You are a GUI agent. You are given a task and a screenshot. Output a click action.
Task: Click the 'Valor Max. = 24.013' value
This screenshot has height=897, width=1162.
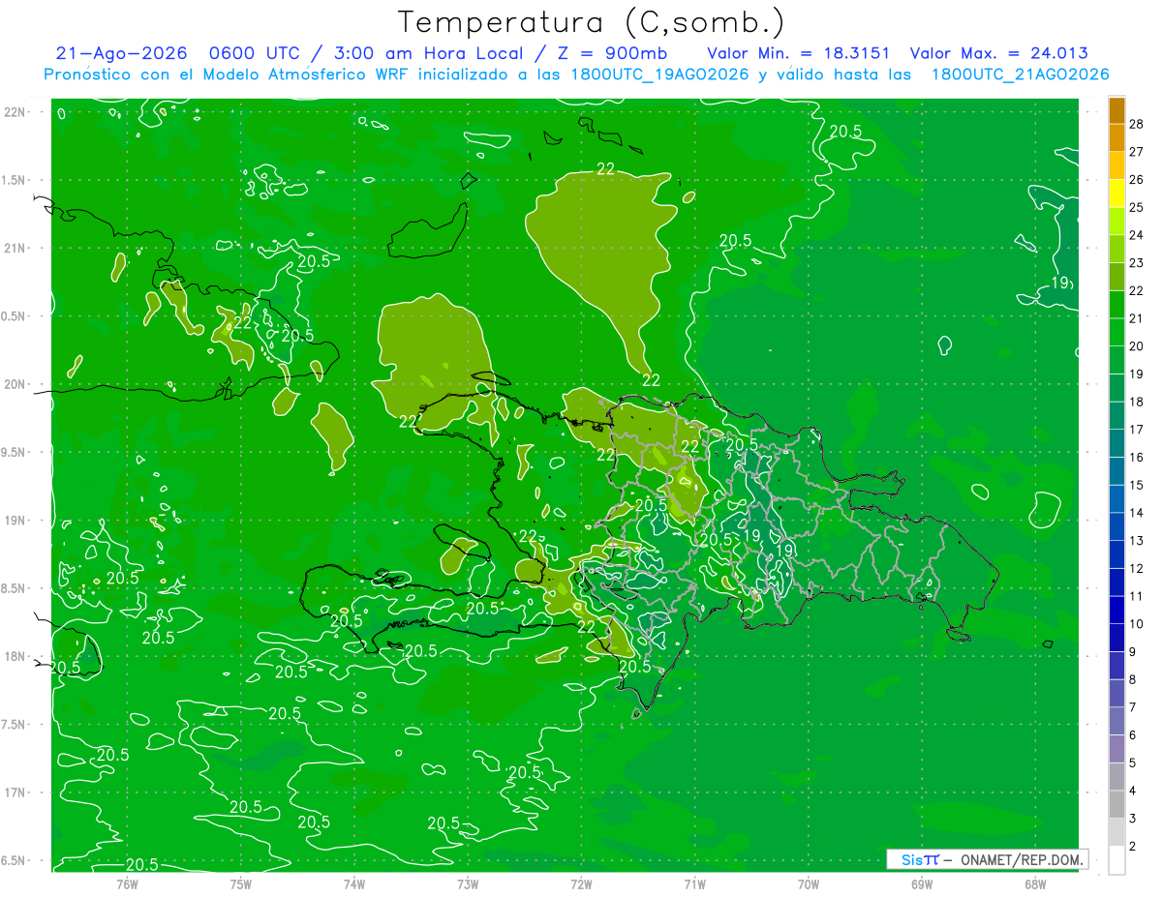999,53
